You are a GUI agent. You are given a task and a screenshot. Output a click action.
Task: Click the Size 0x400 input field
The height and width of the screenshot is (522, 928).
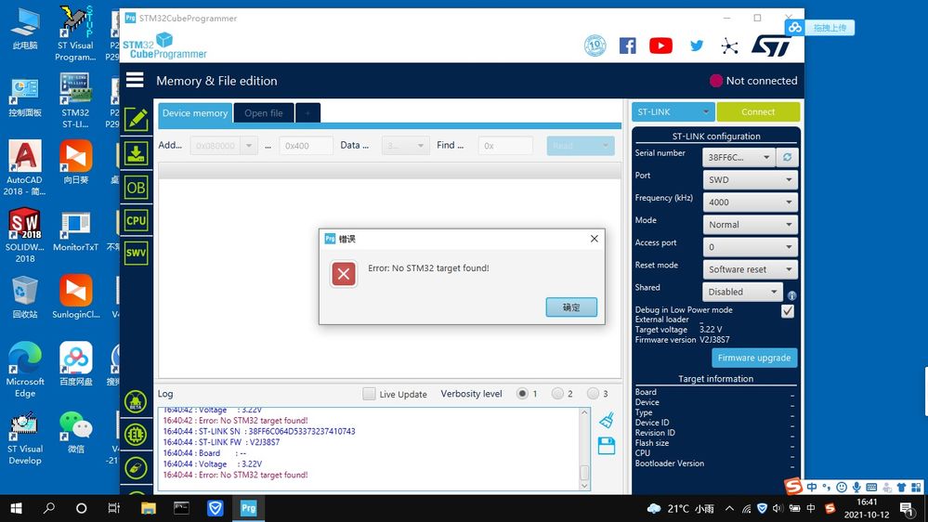[306, 146]
